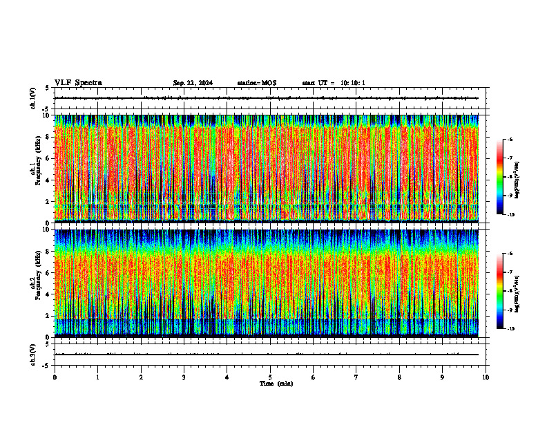Click the "station=MOS" header label
Screen dimensions: 547x423
point(257,83)
